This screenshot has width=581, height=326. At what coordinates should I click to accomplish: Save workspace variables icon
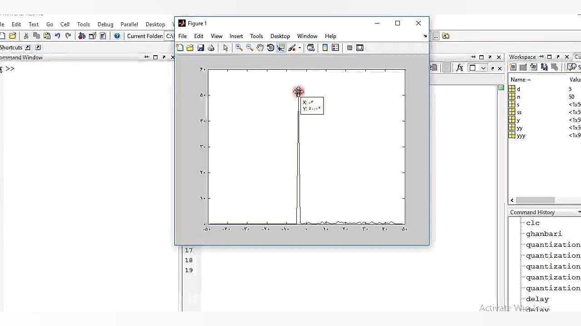coord(544,67)
